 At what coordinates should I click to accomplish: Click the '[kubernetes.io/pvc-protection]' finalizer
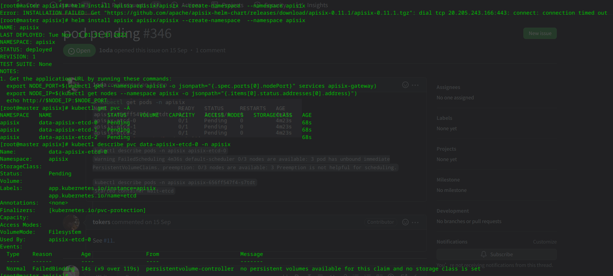point(97,210)
